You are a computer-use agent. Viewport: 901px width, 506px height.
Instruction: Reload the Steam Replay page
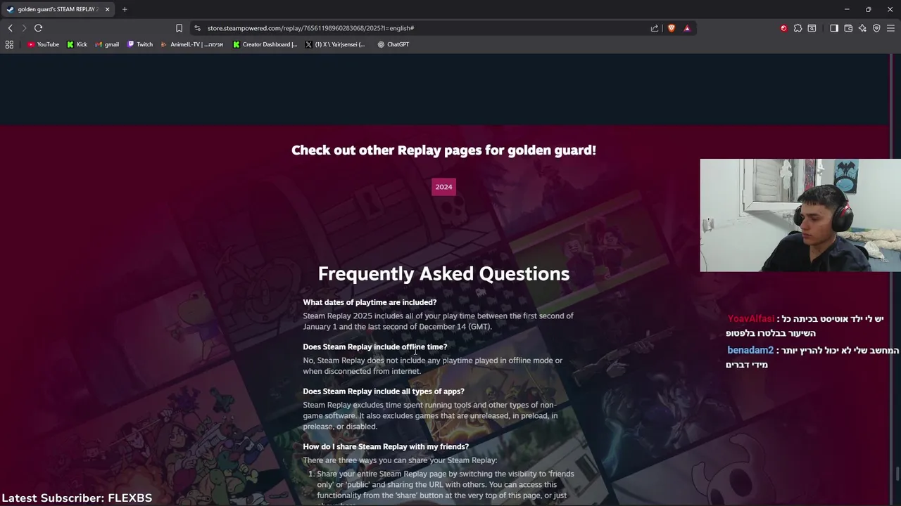[38, 28]
